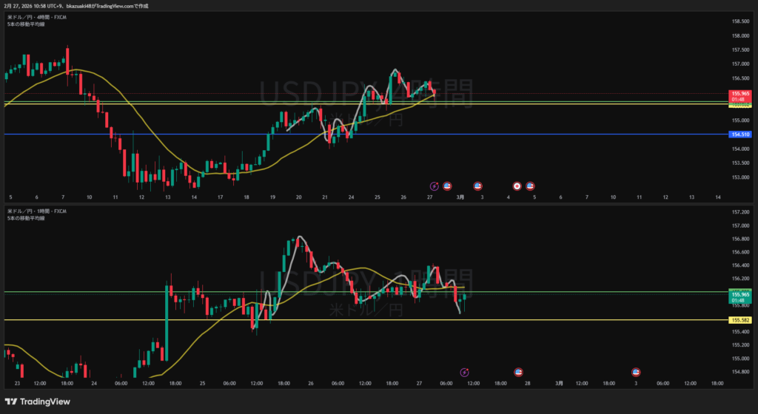This screenshot has width=758, height=414.
Task: Select the 米ドル/円・4時間・FXCM chart title
Action: pyautogui.click(x=37, y=16)
